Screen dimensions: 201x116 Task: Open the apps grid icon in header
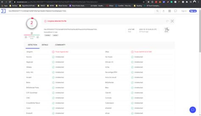point(169,11)
